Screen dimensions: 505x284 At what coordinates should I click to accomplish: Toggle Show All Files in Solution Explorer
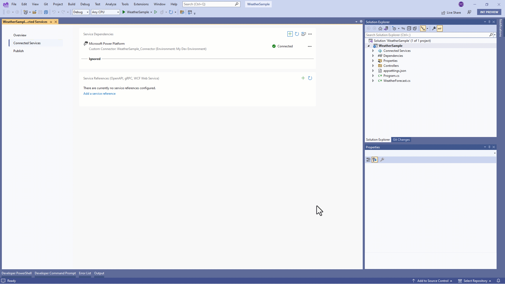[x=423, y=28]
